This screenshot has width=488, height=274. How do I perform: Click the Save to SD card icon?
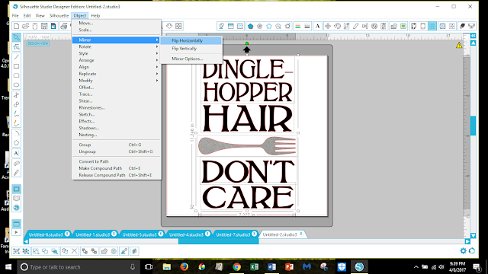point(53,26)
